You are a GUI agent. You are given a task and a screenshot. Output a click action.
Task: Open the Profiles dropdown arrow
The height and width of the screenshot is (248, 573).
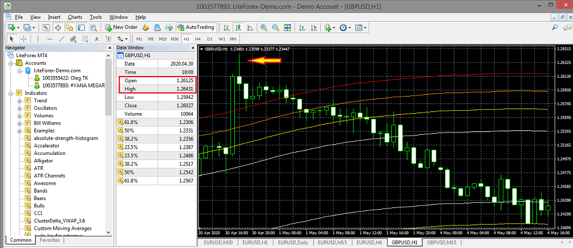pos(34,27)
